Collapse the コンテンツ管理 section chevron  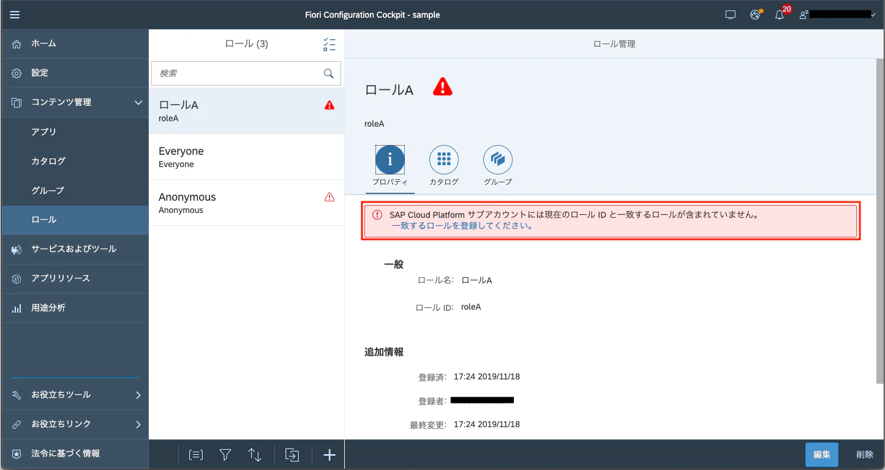pos(138,103)
